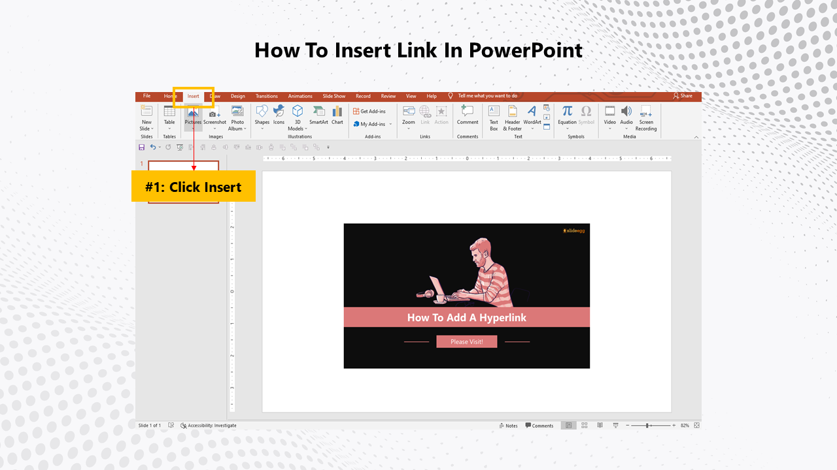Click the Please Visit! button on slide
Viewport: 837px width, 470px height.
(x=467, y=341)
